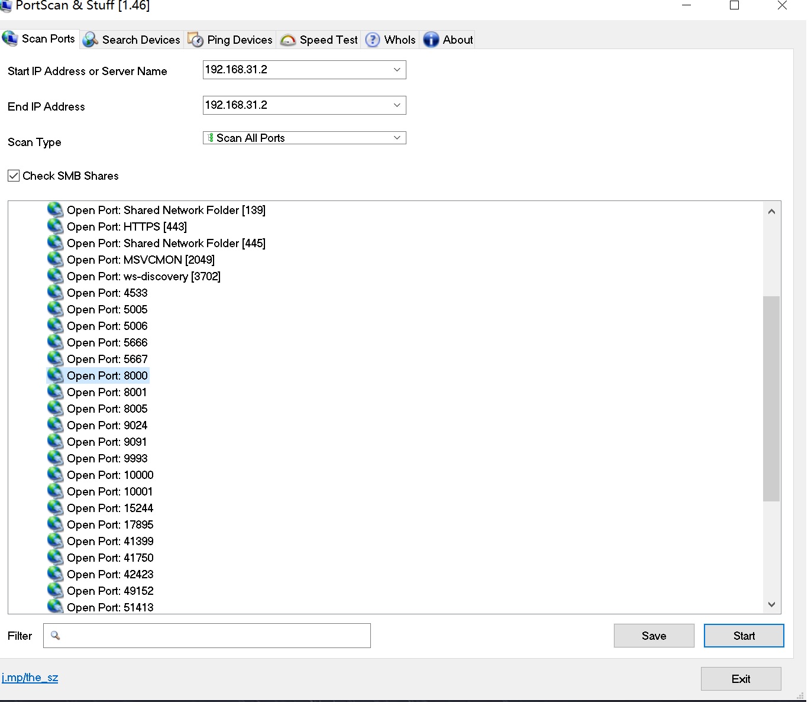Toggle the Check SMB Shares checkbox
Screen dimensions: 811x706
[x=14, y=176]
